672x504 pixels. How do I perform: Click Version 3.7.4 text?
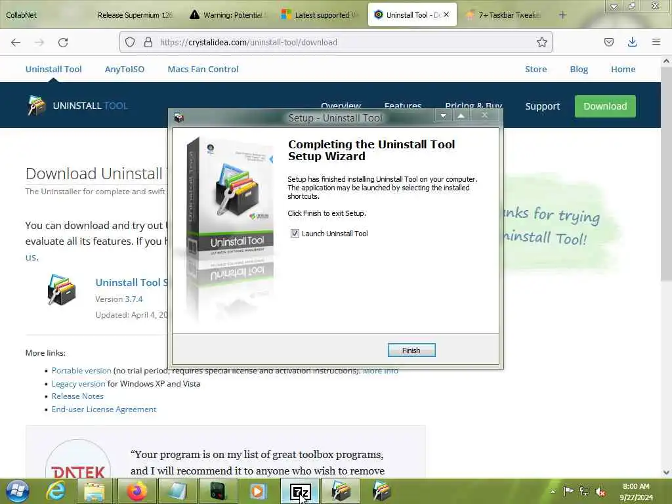point(119,299)
